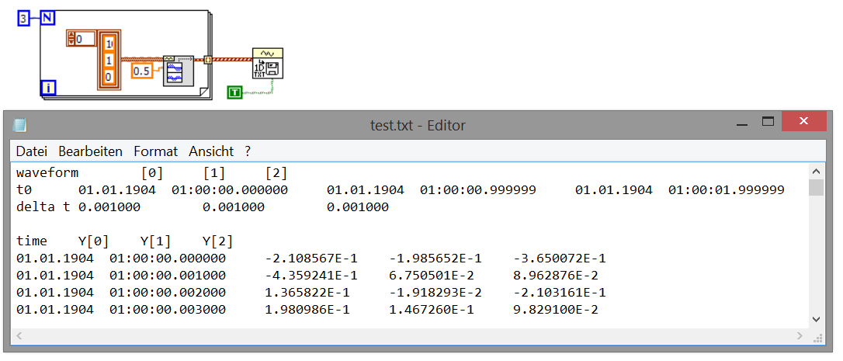The image size is (843, 361).
Task: Click the value -2.108567E-1
Action: coord(311,259)
